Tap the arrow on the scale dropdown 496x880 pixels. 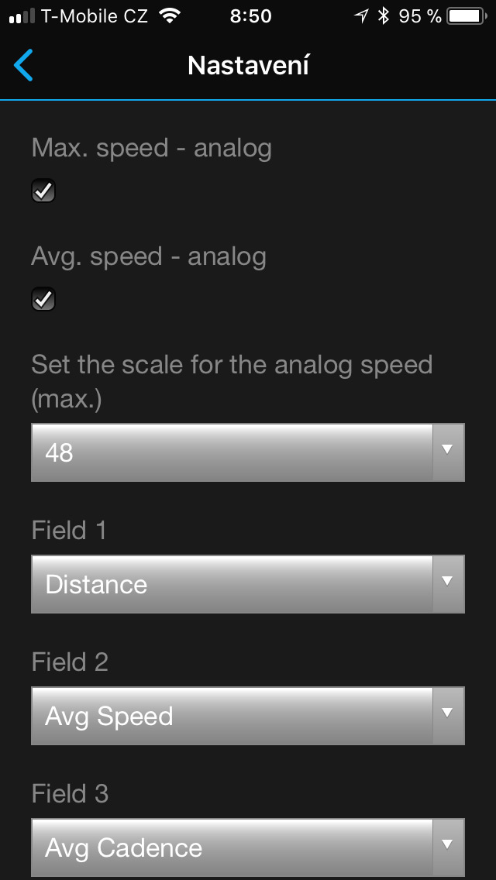[x=447, y=451]
